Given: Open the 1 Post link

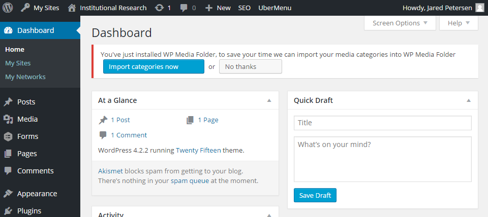Looking at the screenshot, I should pos(120,120).
